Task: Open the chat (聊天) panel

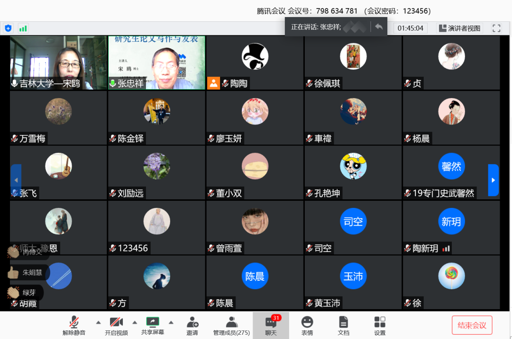Action: (x=271, y=326)
